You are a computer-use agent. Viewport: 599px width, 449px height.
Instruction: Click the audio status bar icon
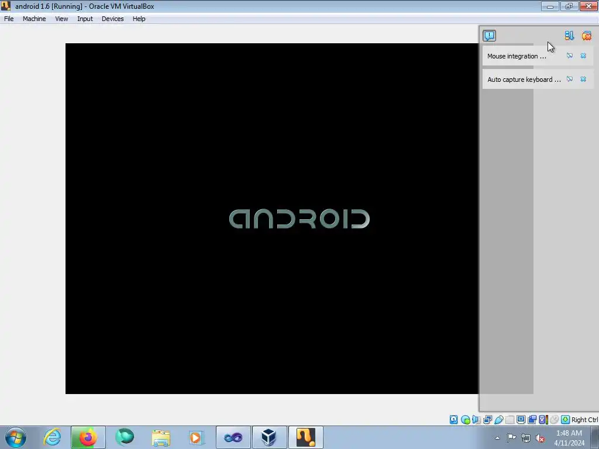(x=476, y=420)
